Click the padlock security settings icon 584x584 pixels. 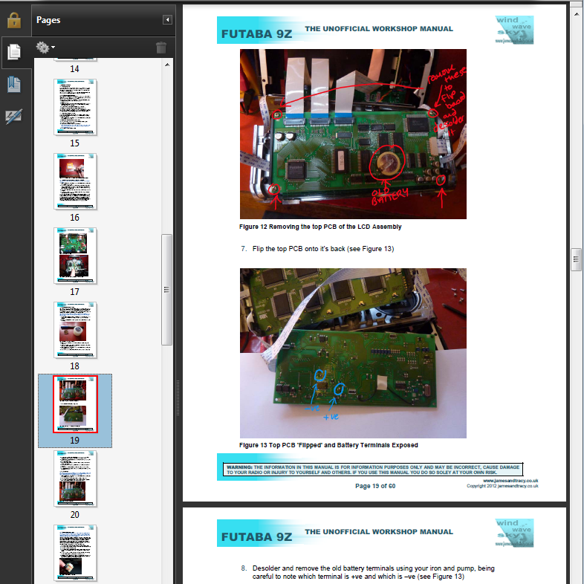[14, 19]
